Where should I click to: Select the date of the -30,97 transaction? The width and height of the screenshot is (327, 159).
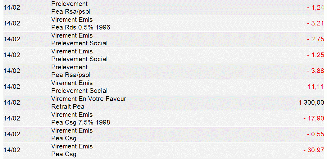click(x=12, y=150)
